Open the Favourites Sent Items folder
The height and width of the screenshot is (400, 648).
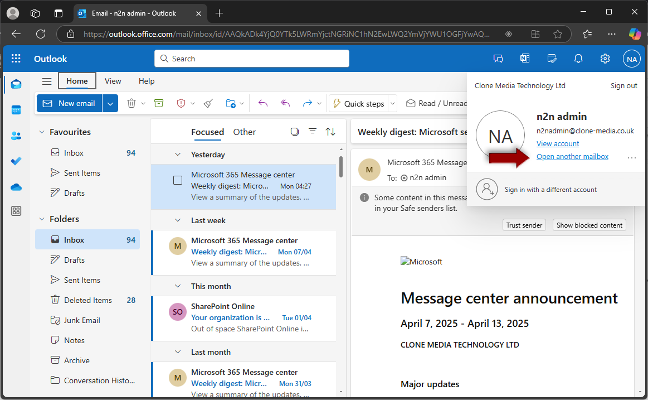(87, 173)
